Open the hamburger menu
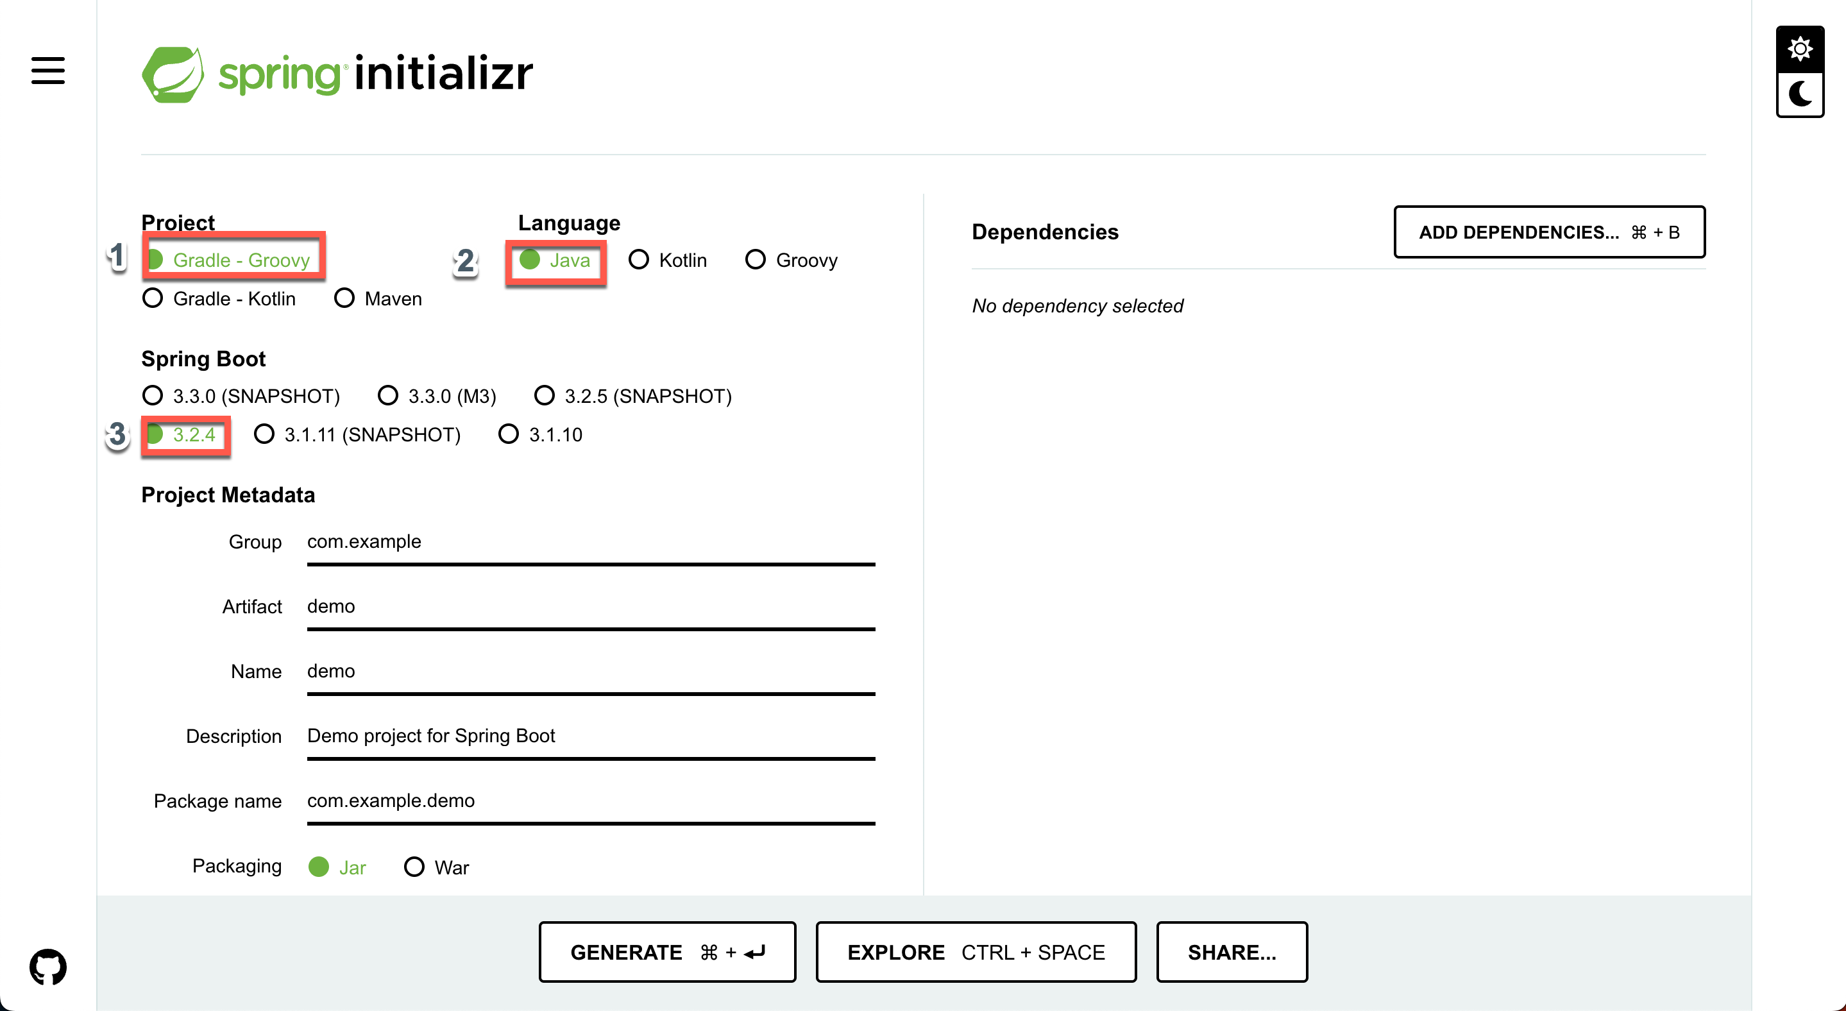The width and height of the screenshot is (1846, 1011). pyautogui.click(x=48, y=70)
